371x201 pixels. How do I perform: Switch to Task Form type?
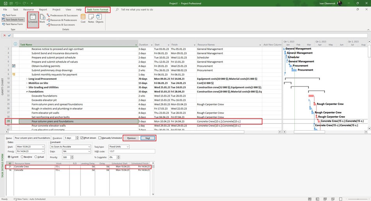[x=9, y=15]
